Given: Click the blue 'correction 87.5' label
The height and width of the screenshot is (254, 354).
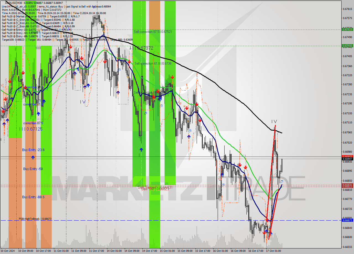Looking at the screenshot, I should 33,123.
